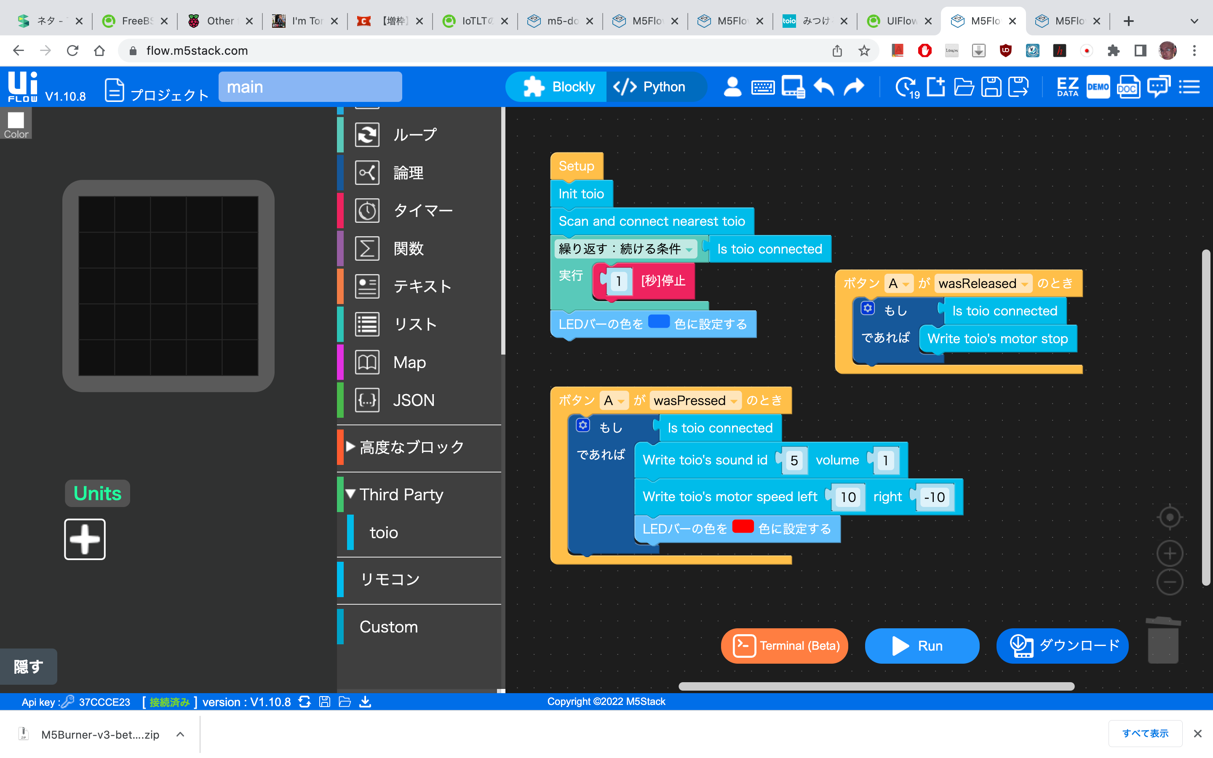
Task: Collapse the Third Party category
Action: tap(351, 494)
